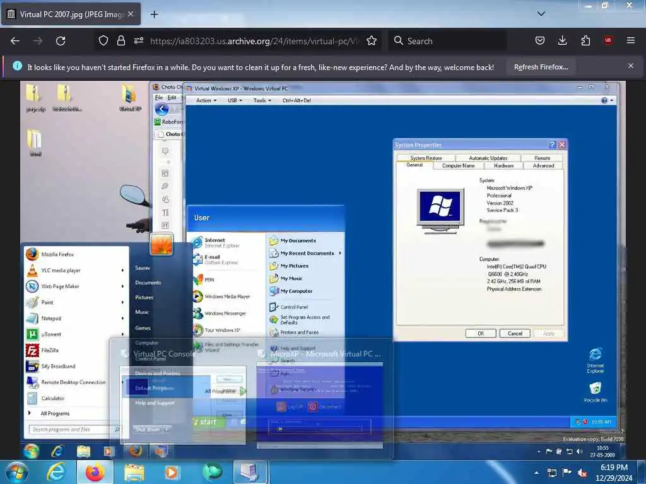The width and height of the screenshot is (646, 484).
Task: Click the Virtual PC computer taskbar icon
Action: (x=250, y=472)
